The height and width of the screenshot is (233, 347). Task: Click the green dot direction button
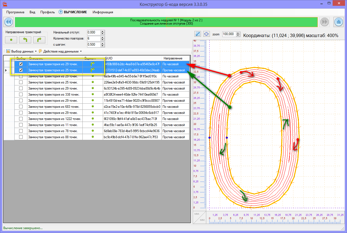point(11,40)
